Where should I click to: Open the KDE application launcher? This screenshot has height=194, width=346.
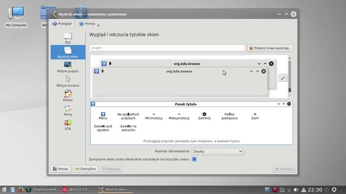coord(4,190)
